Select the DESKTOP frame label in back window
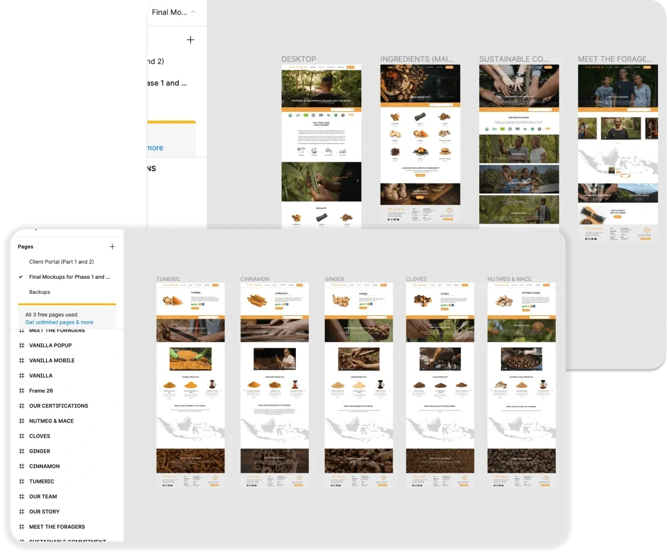 298,59
